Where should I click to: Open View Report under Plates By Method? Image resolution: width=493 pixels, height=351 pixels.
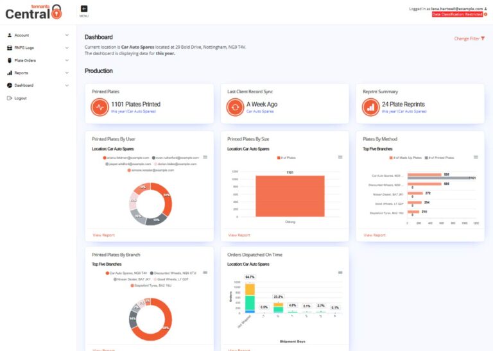375,235
